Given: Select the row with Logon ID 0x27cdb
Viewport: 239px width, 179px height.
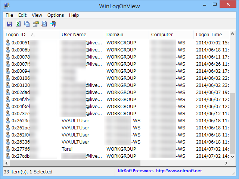Looking at the screenshot, I should 117,156.
